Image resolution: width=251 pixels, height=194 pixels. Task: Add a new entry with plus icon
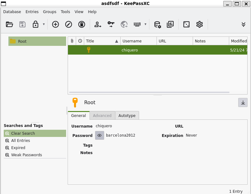pyautogui.click(x=56, y=25)
